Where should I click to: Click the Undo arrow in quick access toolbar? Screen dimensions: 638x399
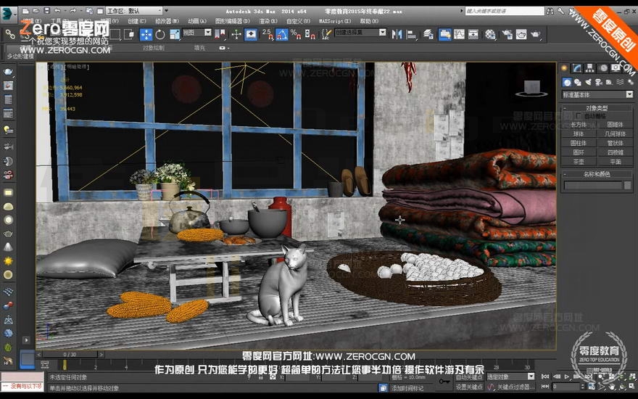(x=57, y=11)
